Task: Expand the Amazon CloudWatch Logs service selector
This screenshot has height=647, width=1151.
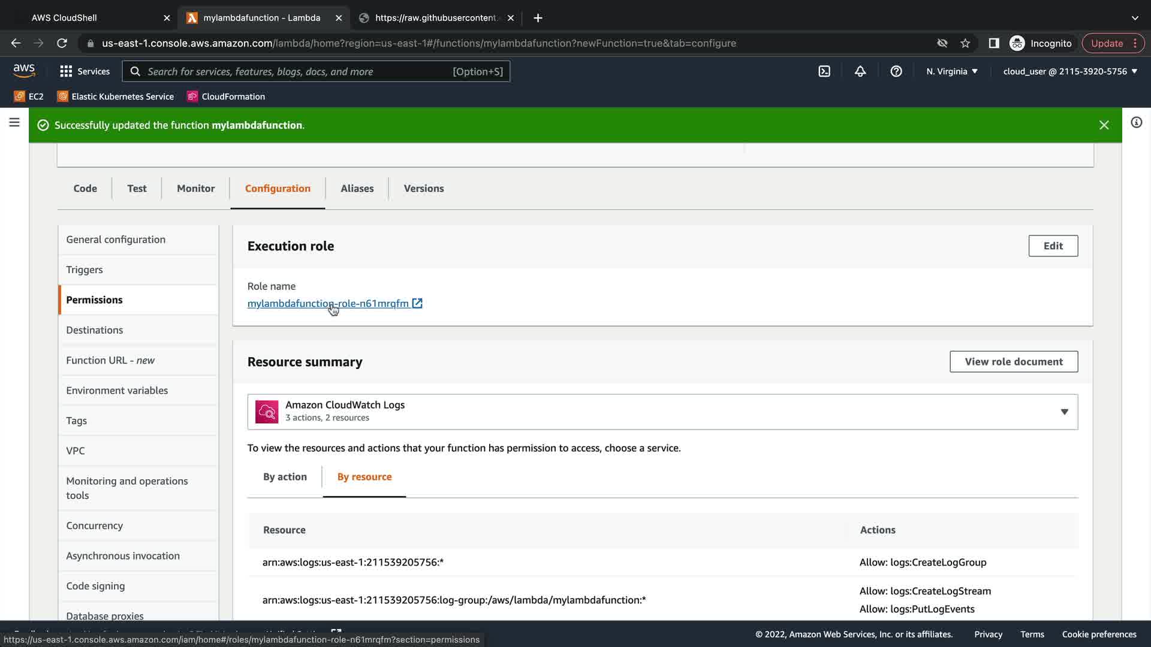Action: pos(662,412)
